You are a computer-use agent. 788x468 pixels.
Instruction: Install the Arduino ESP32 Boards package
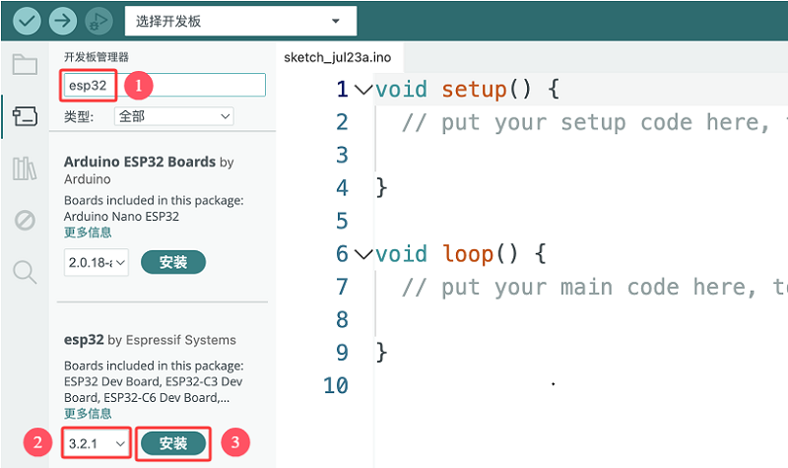173,262
